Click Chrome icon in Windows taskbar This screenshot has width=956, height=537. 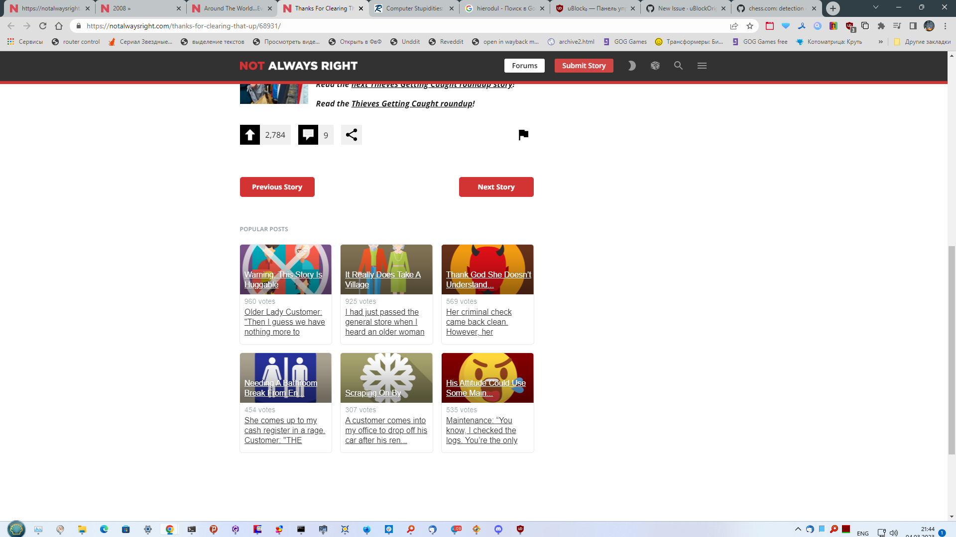pos(170,530)
